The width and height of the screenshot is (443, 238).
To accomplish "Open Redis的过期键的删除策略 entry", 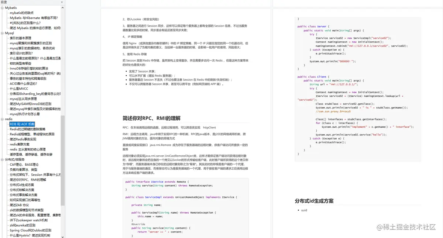I will (27, 129).
